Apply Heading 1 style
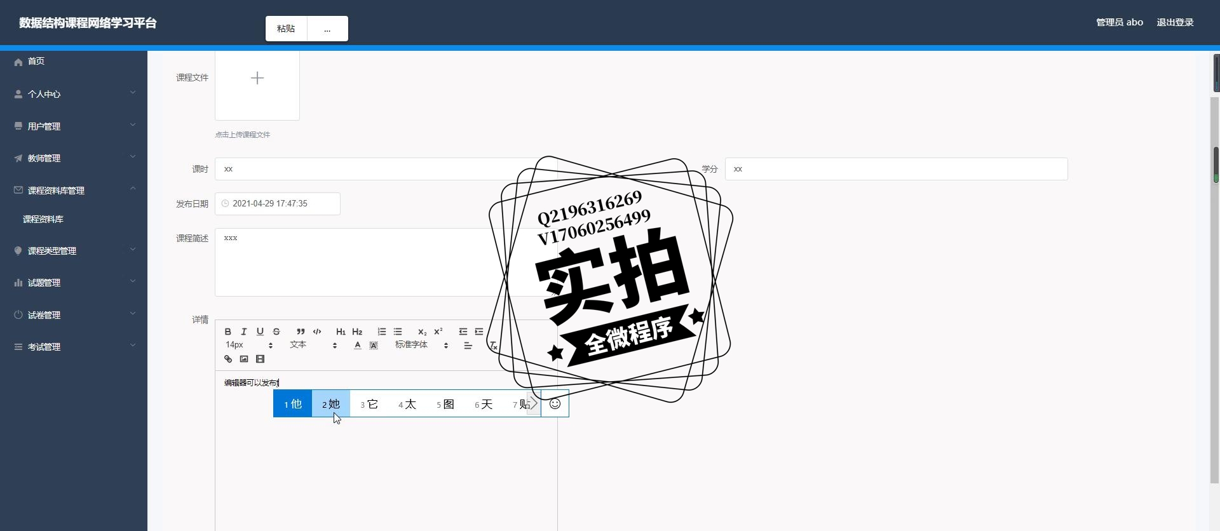This screenshot has width=1220, height=531. (341, 332)
